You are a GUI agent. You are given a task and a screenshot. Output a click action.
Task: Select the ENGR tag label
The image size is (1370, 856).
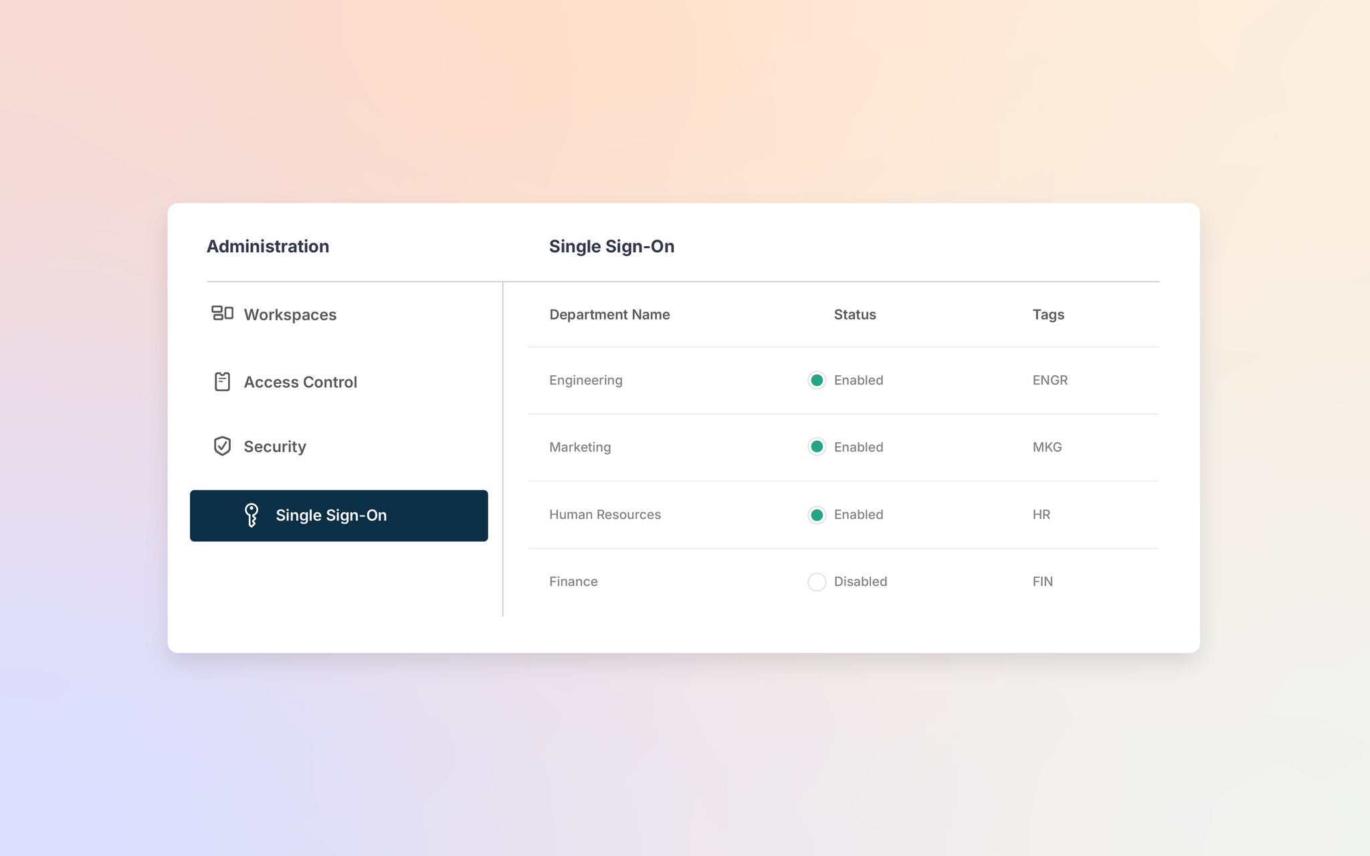coord(1049,380)
